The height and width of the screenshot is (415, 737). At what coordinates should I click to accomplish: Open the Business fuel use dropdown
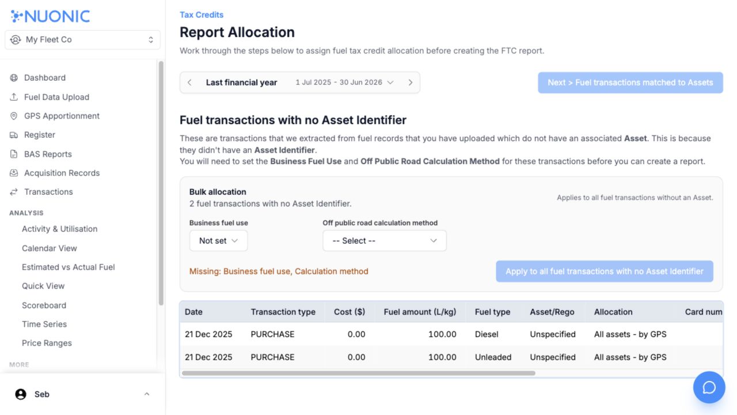pos(218,241)
